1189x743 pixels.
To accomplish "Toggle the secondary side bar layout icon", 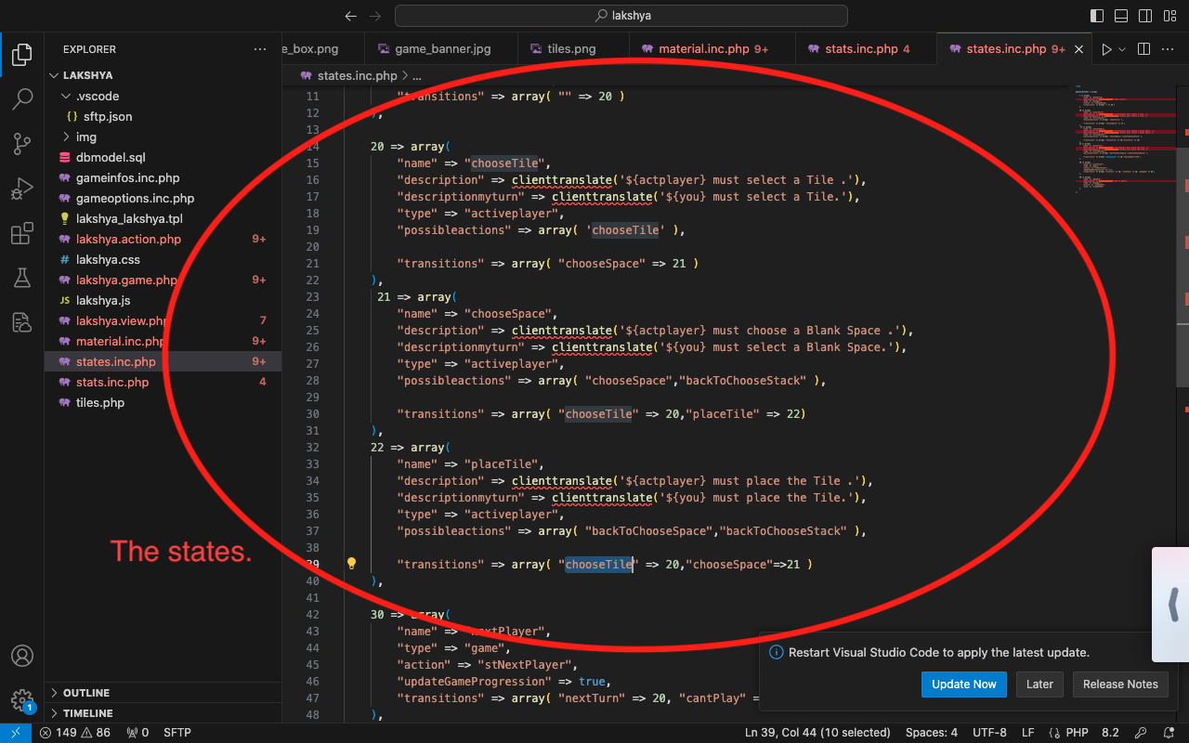I will tap(1144, 16).
